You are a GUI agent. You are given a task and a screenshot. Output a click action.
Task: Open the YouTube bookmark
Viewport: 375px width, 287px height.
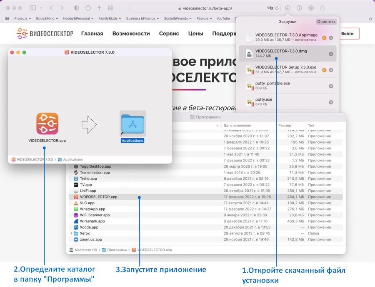223,18
